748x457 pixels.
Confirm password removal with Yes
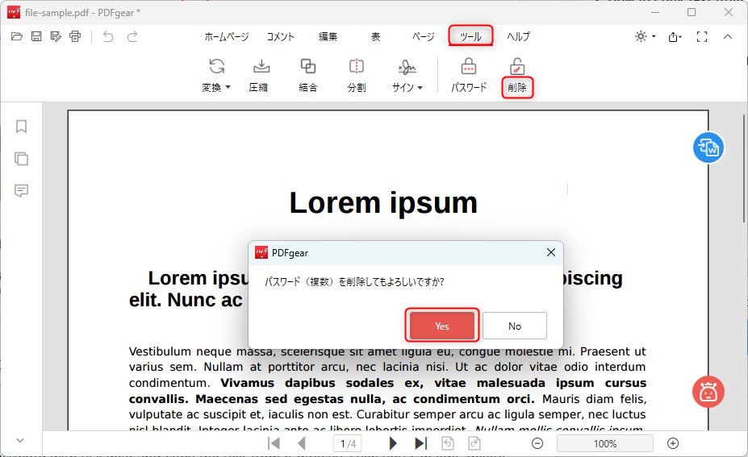441,326
